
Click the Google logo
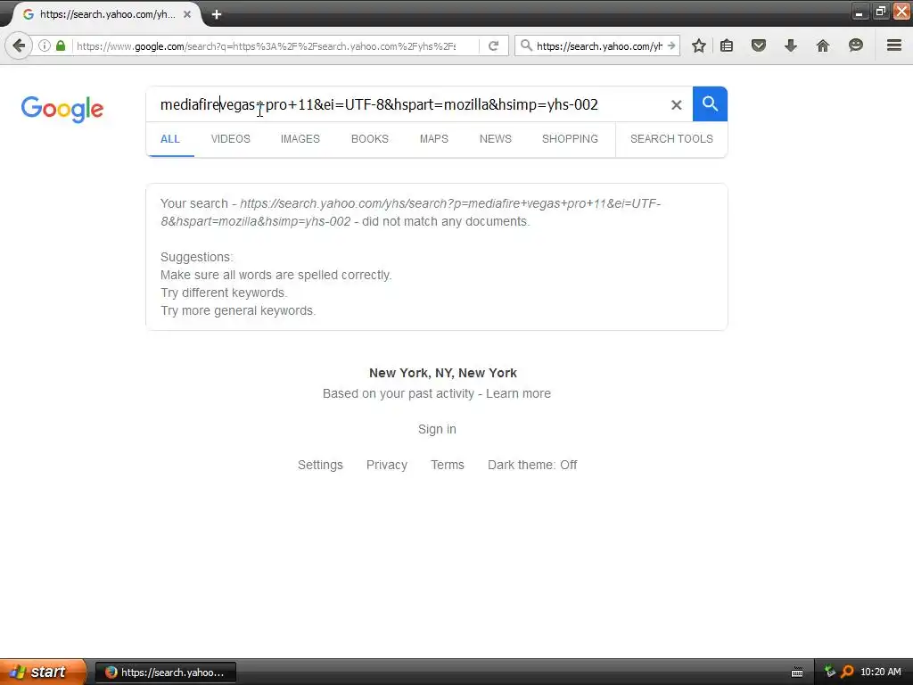[62, 109]
